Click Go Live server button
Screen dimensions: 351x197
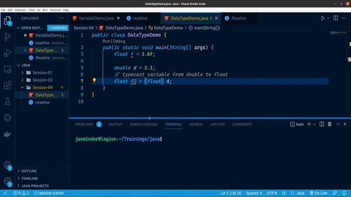pyautogui.click(x=319, y=193)
